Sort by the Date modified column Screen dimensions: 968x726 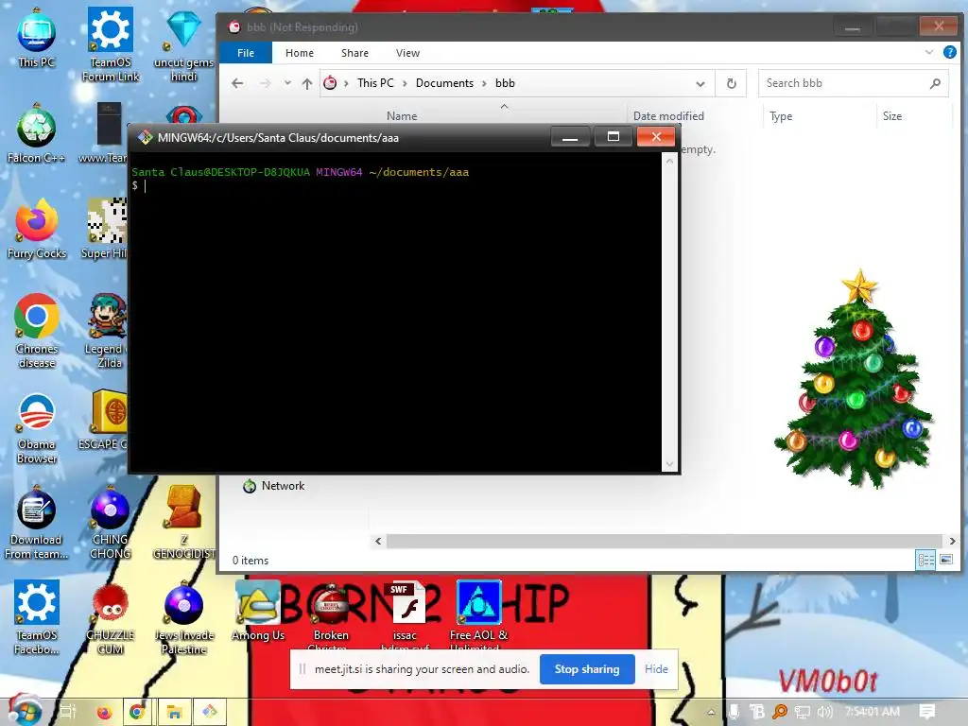(x=668, y=116)
